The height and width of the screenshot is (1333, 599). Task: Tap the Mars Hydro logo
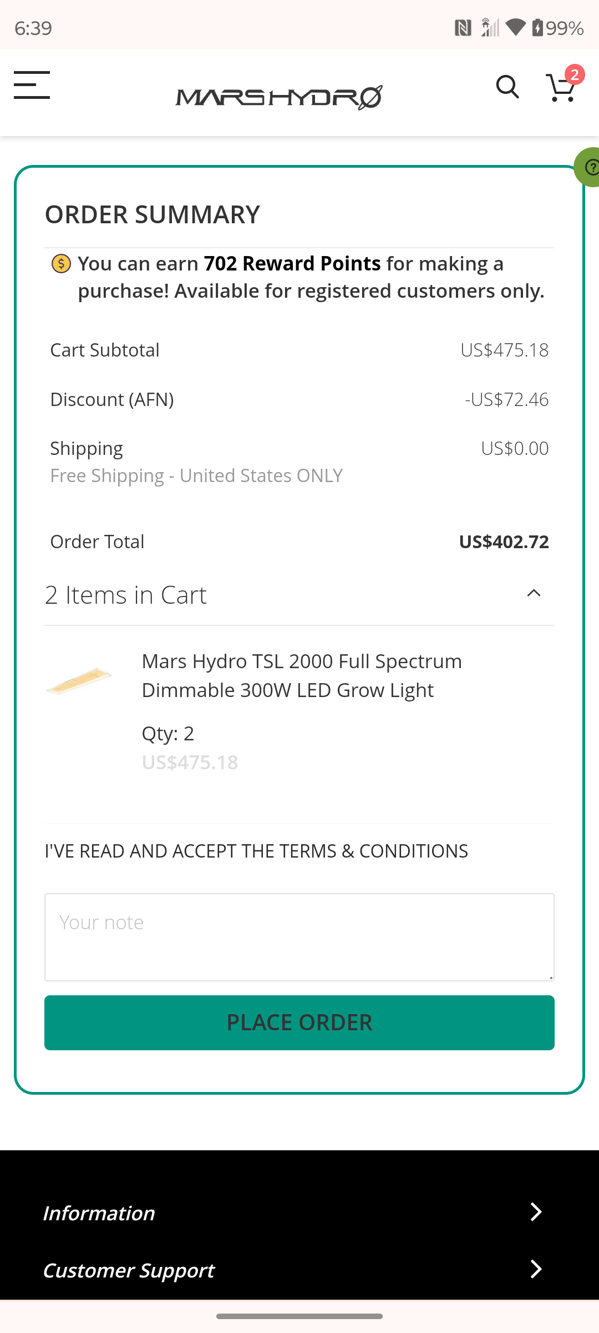279,97
